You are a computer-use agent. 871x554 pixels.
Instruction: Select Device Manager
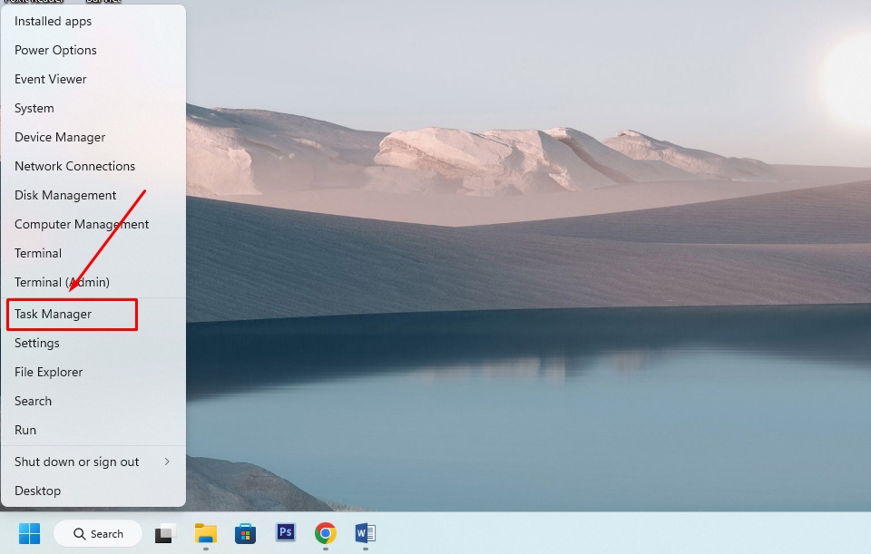click(59, 137)
